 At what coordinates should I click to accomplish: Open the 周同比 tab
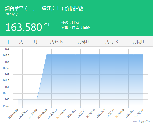(x=111, y=42)
